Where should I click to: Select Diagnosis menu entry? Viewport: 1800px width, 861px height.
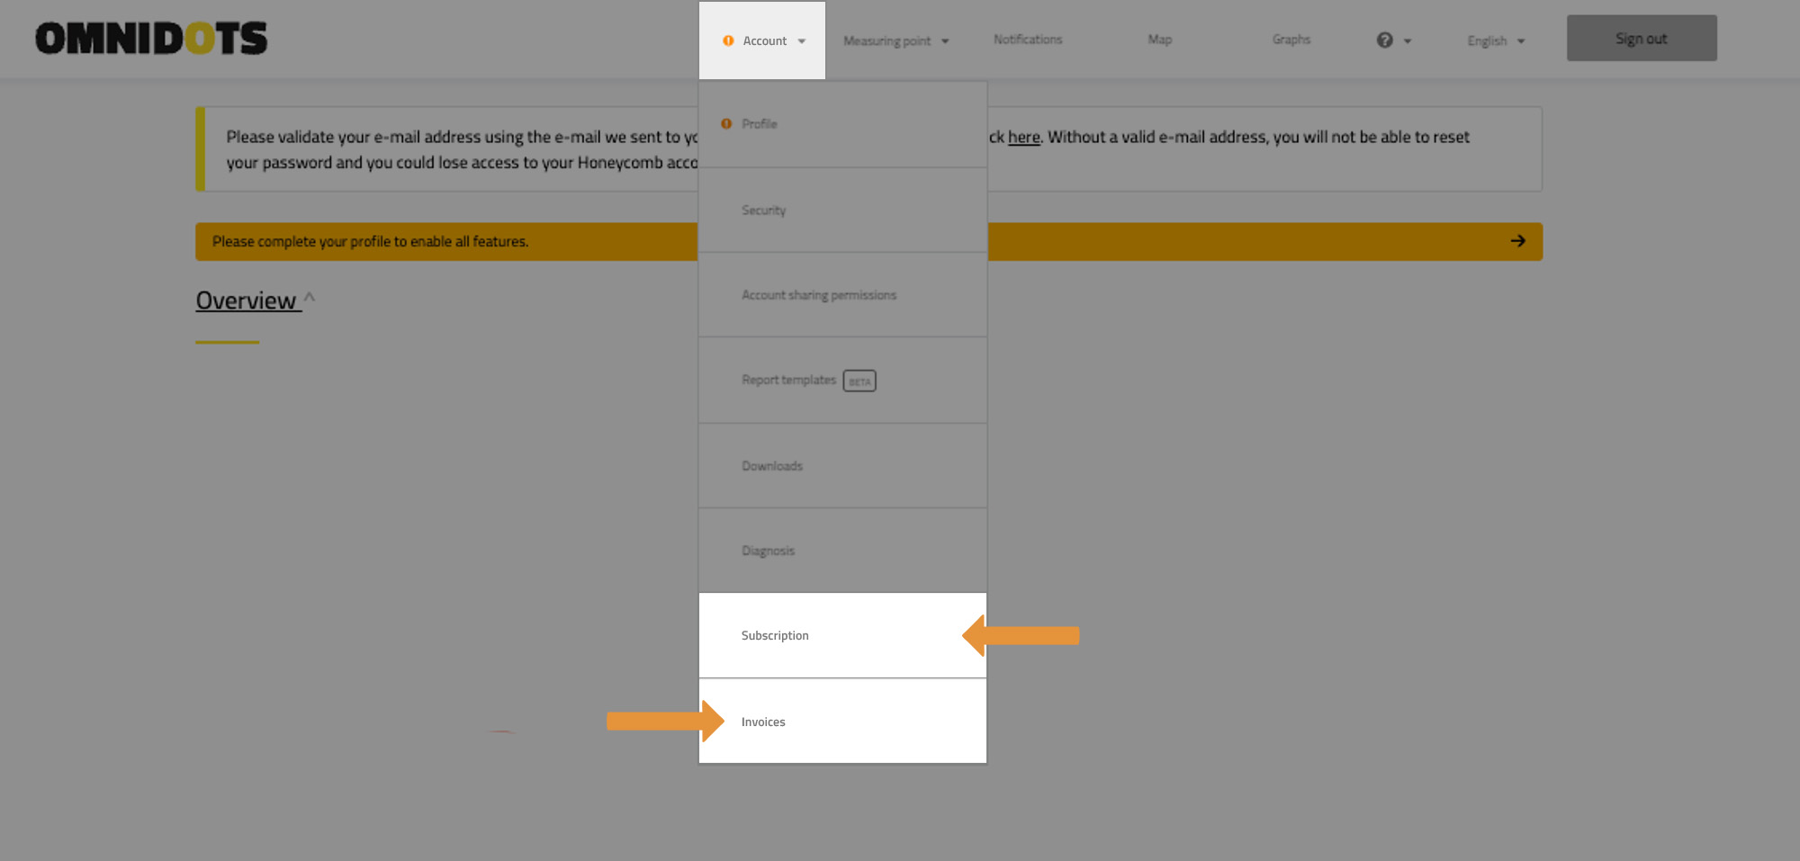point(768,551)
